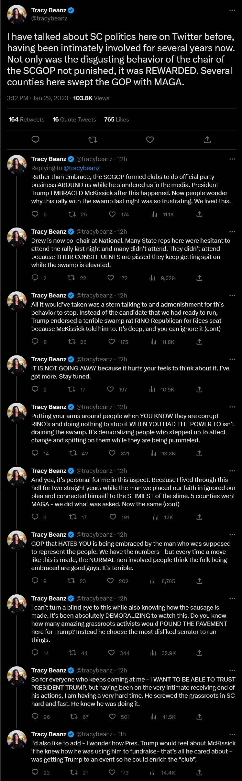Open more options on the main tweet
Screen dimensions: 242x781
click(232, 10)
